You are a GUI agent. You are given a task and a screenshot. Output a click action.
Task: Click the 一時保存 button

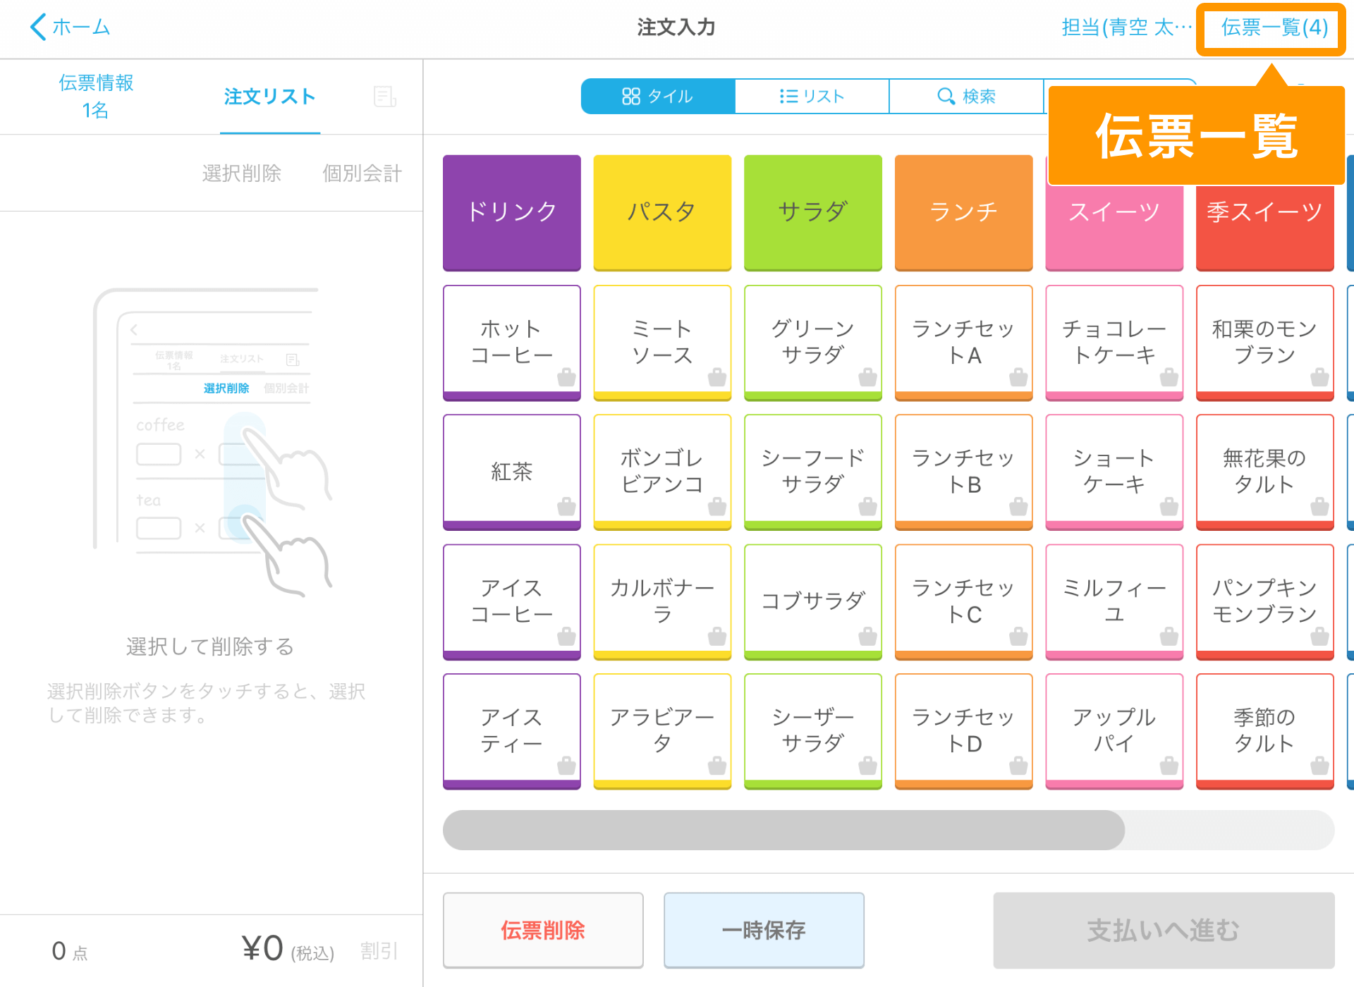764,930
